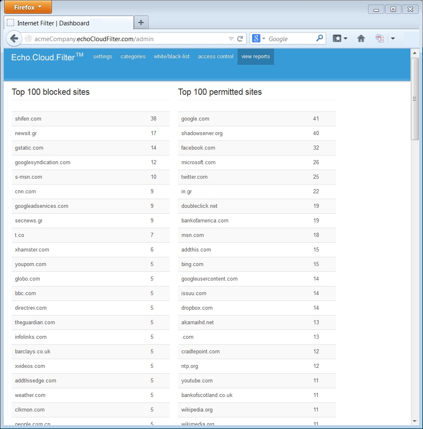
Task: Open the Firefox application menu
Action: (28, 7)
